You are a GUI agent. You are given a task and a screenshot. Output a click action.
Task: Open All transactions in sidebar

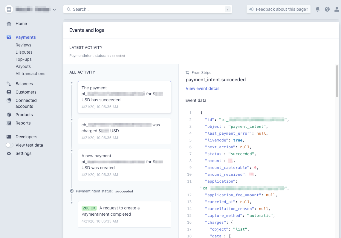point(30,74)
